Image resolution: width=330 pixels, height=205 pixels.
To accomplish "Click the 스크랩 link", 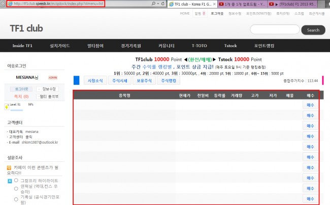I will pos(299,14).
